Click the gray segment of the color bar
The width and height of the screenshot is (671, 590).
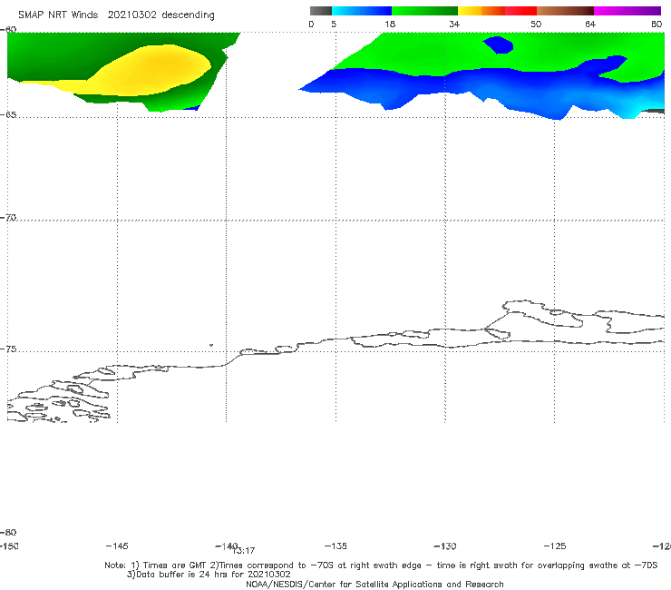[x=321, y=11]
